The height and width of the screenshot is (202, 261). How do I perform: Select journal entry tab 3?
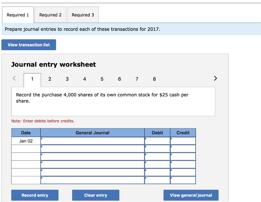coord(67,79)
